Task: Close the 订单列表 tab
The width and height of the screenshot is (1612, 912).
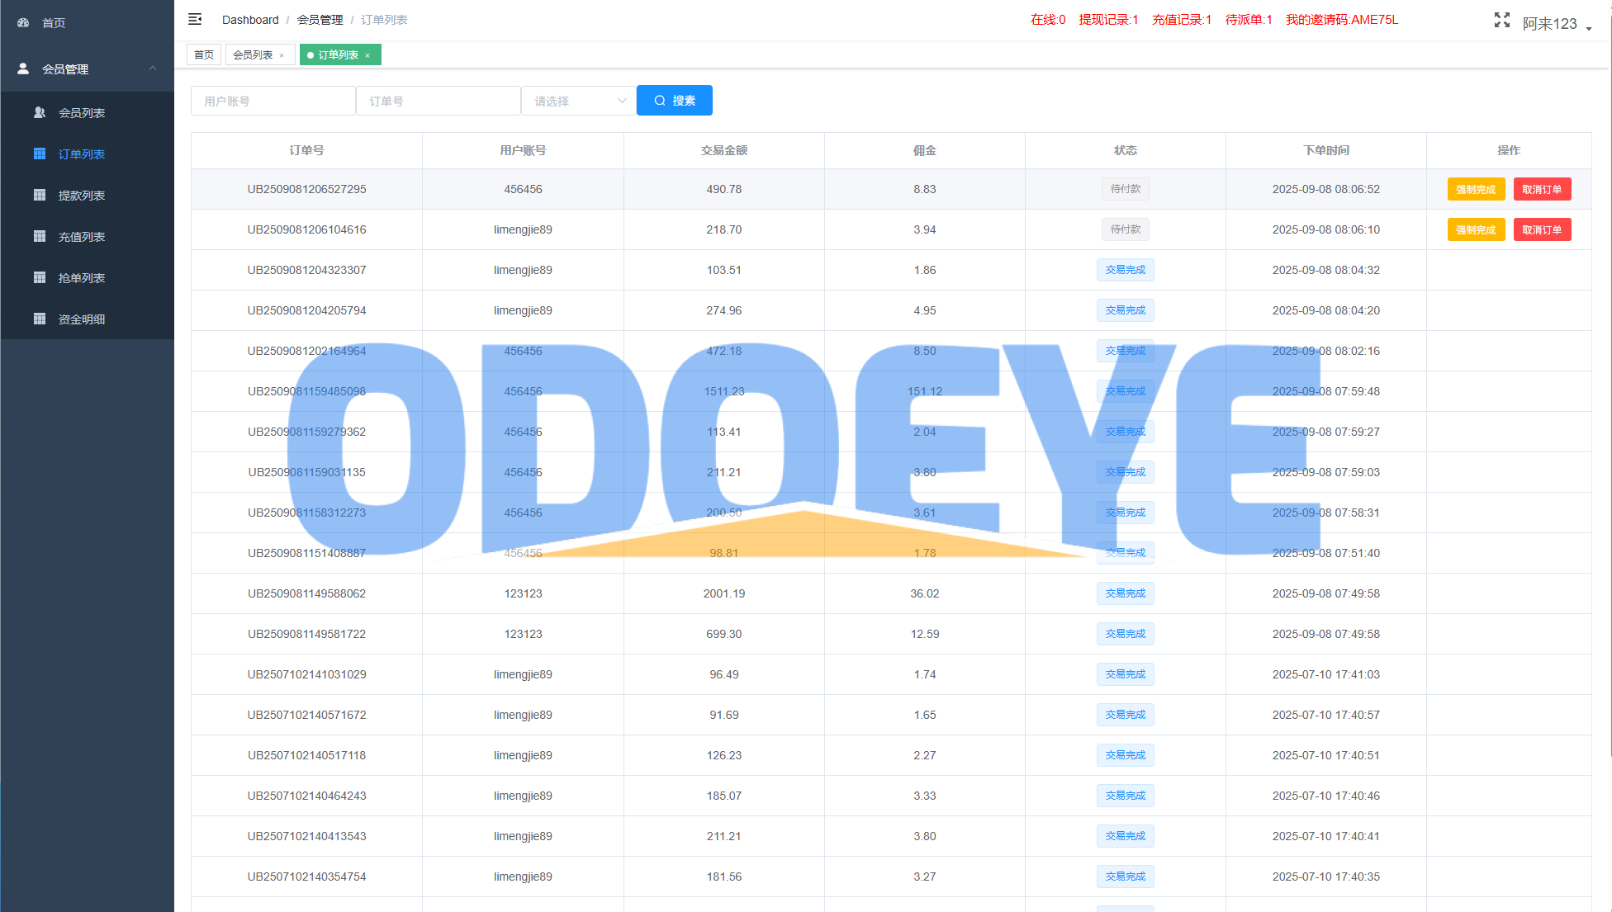Action: click(x=367, y=55)
